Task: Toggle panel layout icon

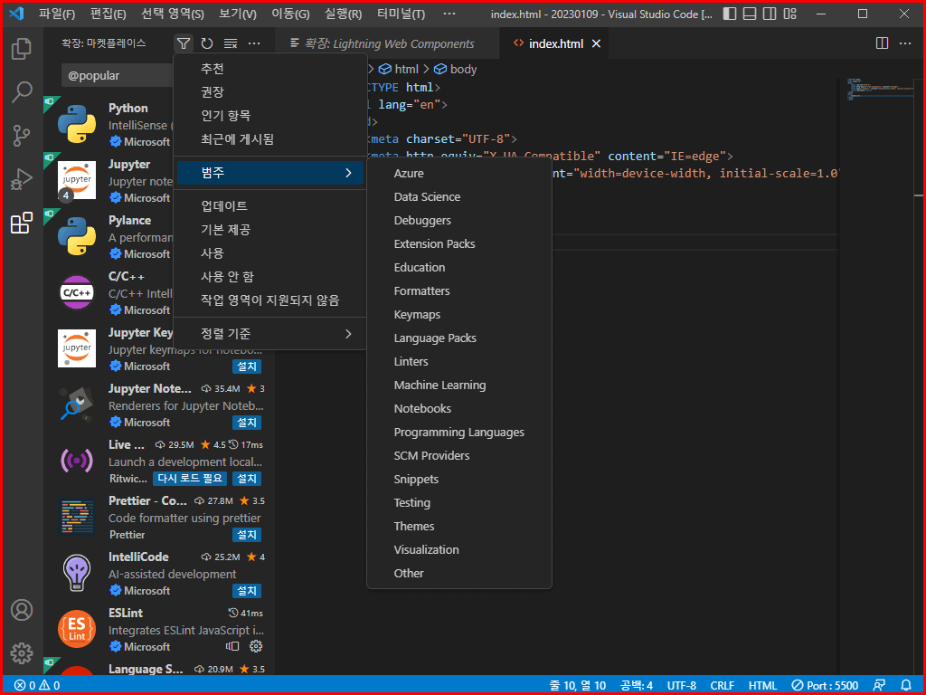Action: pyautogui.click(x=750, y=14)
